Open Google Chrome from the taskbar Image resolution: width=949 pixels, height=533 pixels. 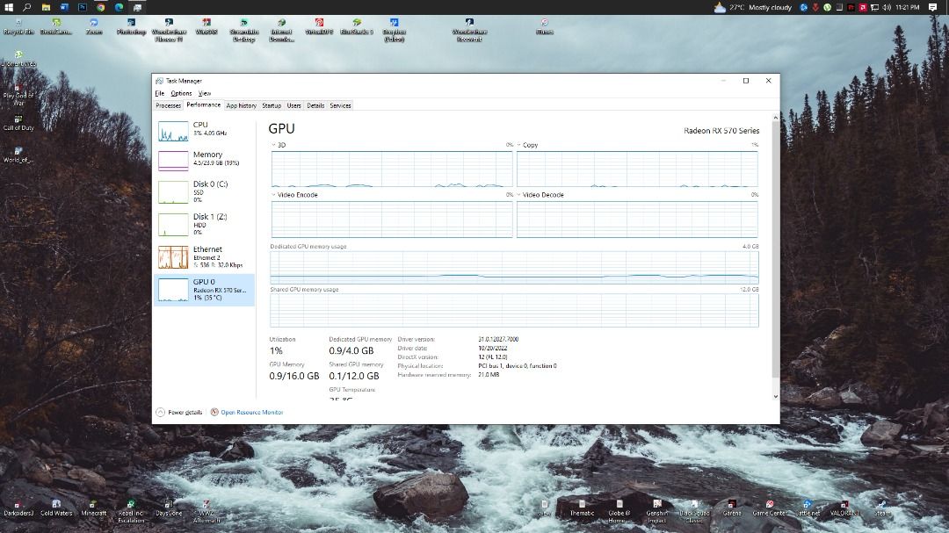click(100, 7)
